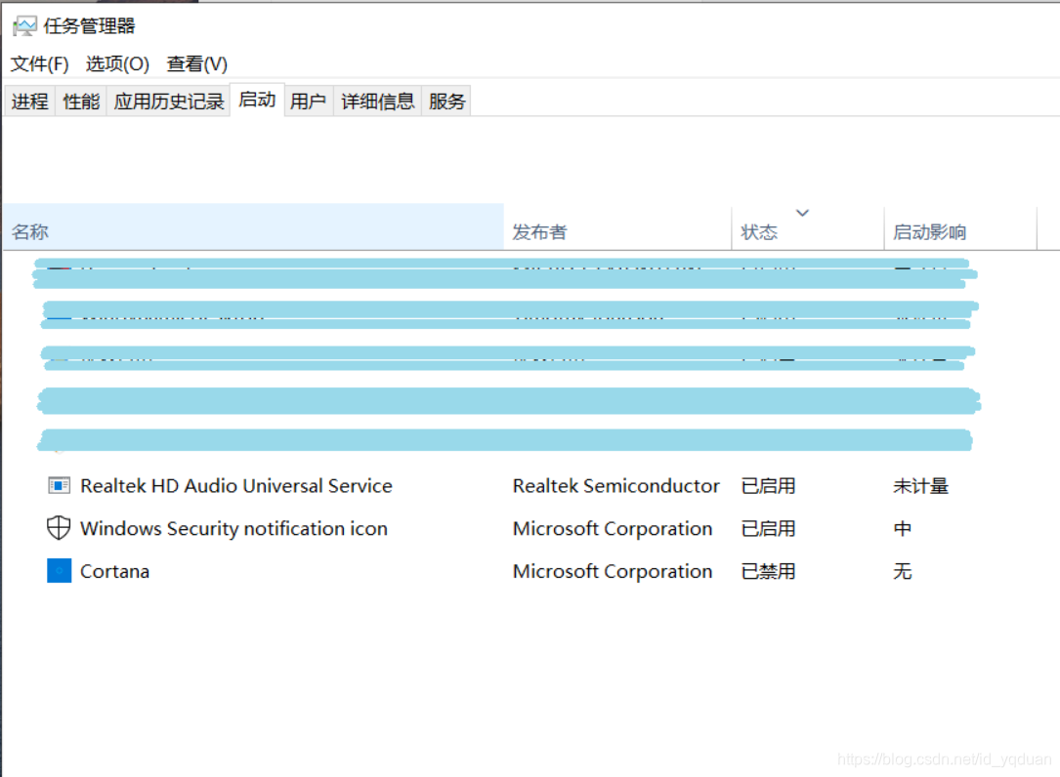Click the 无 startup impact of Cortana
Viewport: 1060px width, 777px height.
(x=903, y=570)
